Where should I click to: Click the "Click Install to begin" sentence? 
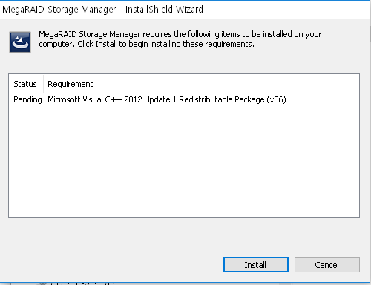(x=165, y=44)
